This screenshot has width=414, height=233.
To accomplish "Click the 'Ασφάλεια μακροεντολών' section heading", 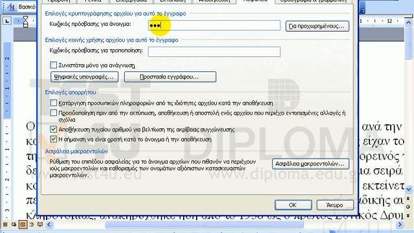I will pos(76,151).
